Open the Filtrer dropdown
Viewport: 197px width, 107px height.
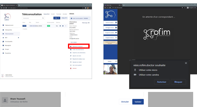pyautogui.click(x=64, y=18)
